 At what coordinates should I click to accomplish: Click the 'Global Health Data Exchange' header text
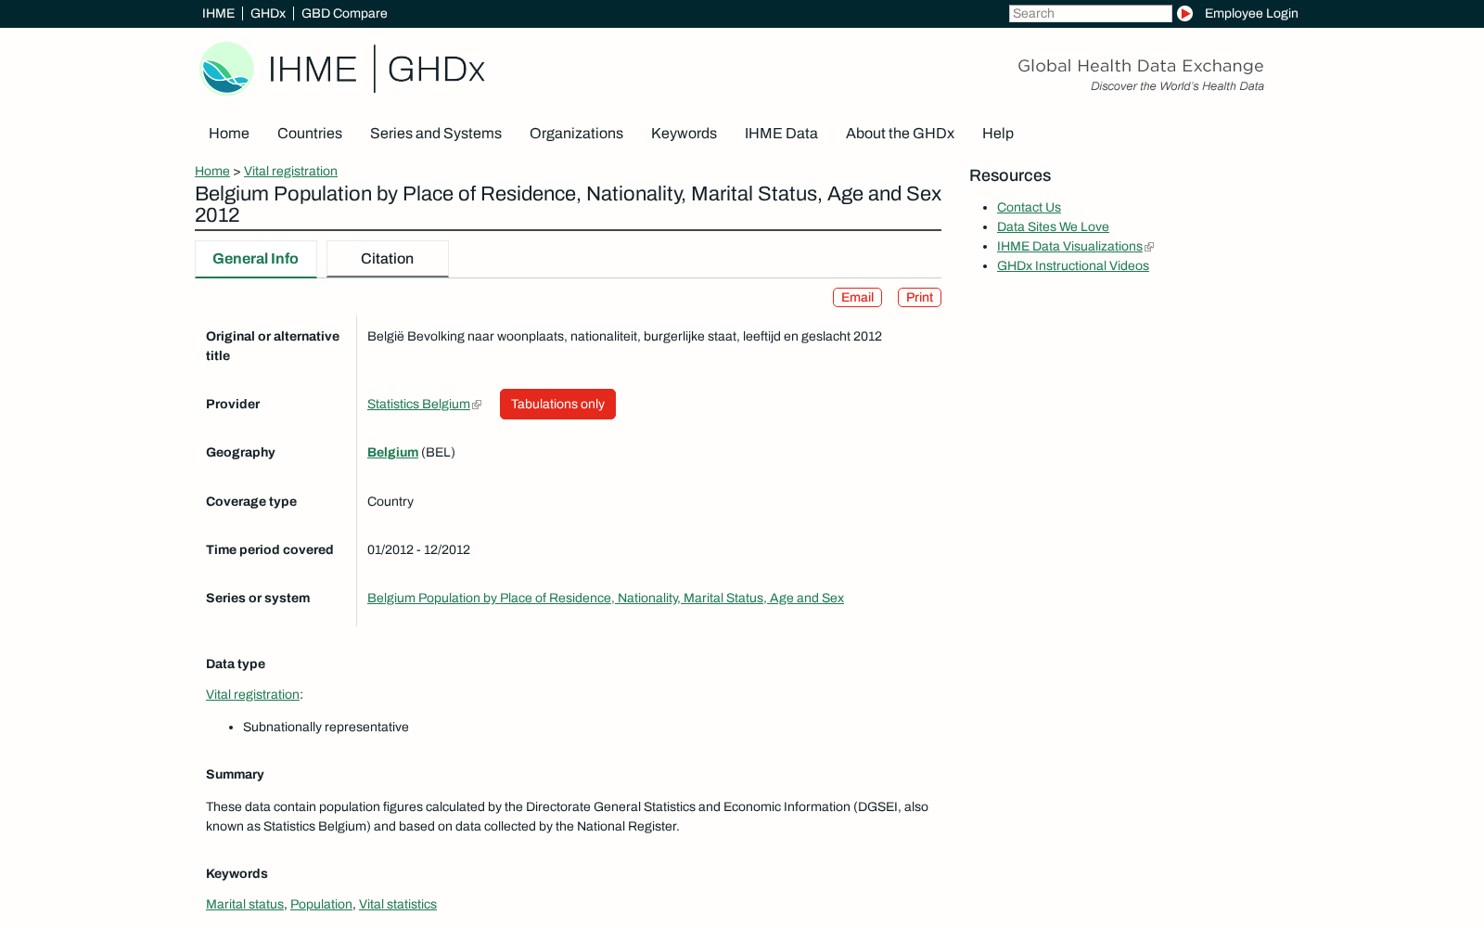(x=1140, y=66)
